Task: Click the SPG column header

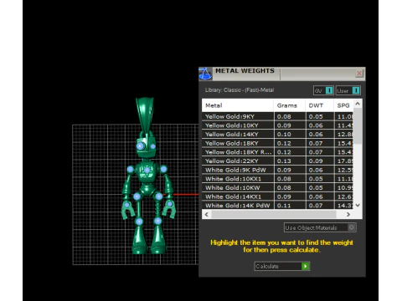Action: [x=343, y=105]
